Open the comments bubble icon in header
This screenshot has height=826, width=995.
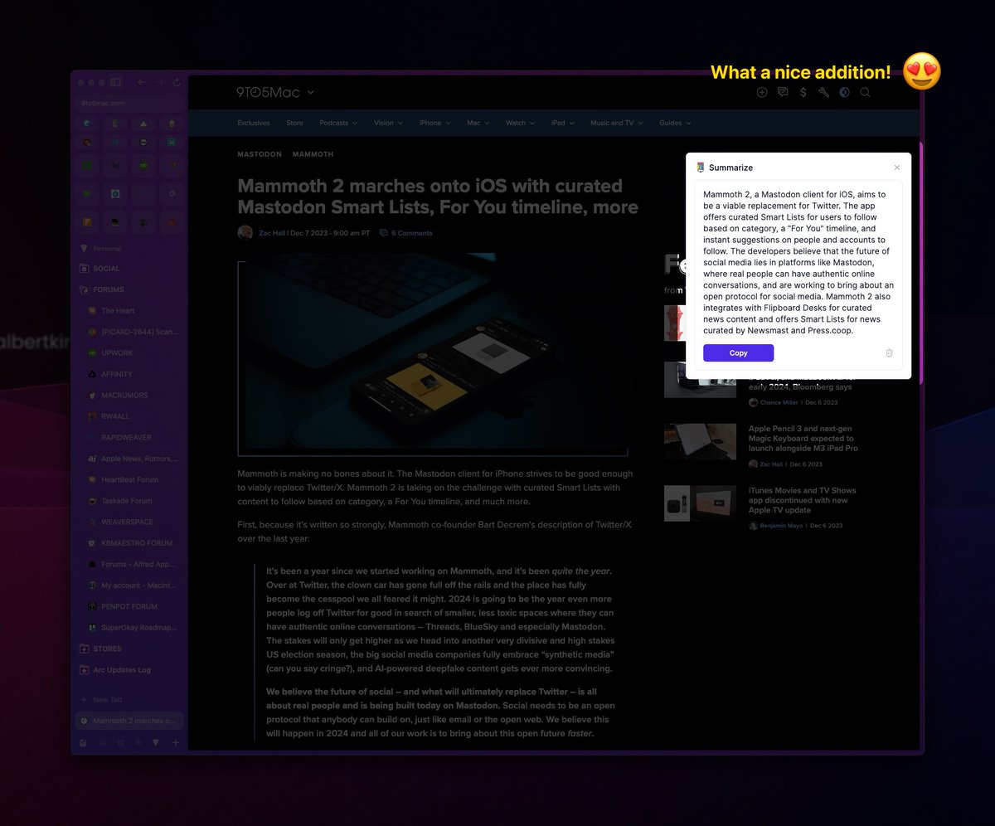coord(783,93)
